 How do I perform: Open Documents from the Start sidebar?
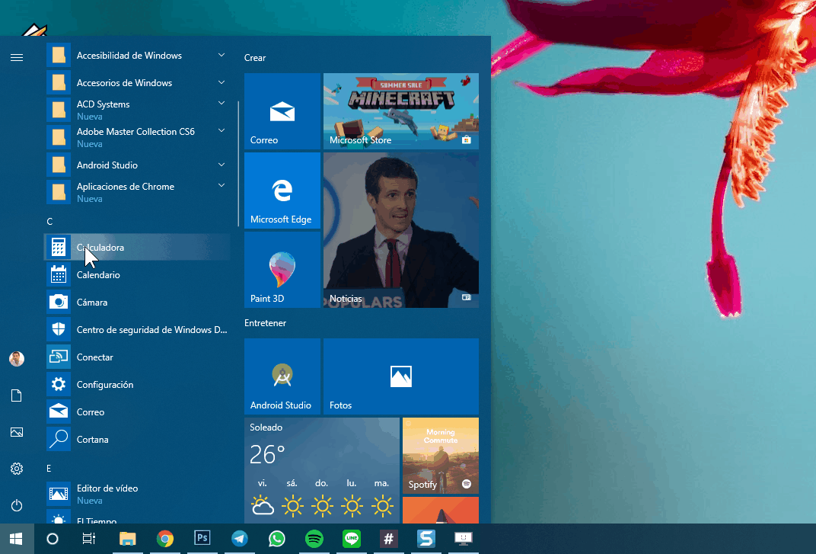click(17, 395)
